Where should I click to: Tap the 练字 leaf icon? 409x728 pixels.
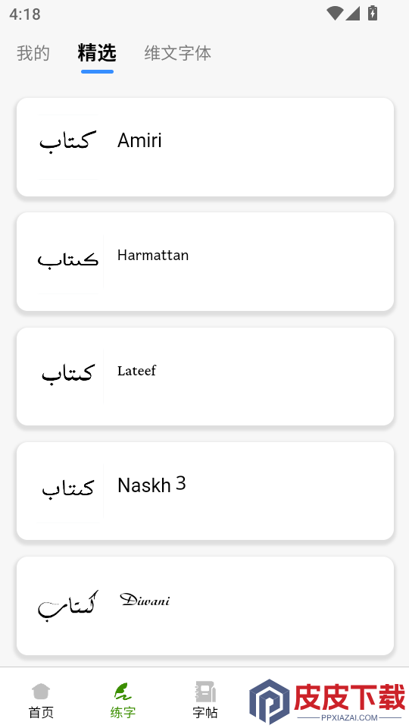[x=123, y=691]
